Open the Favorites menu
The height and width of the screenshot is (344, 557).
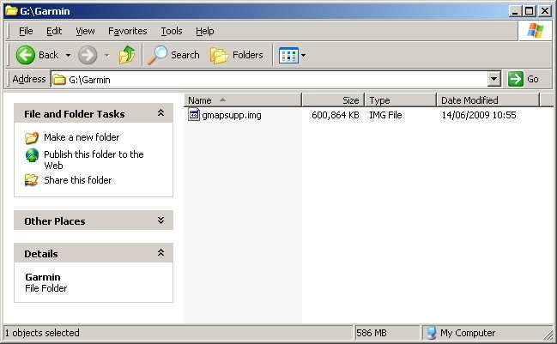point(128,31)
